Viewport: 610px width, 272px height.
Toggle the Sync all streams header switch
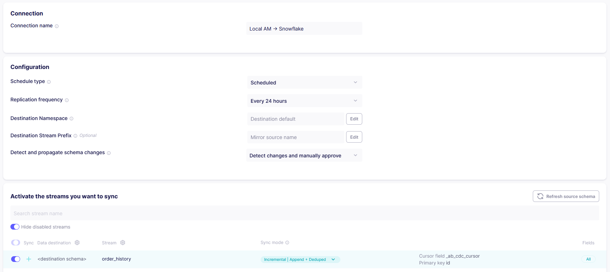15,243
